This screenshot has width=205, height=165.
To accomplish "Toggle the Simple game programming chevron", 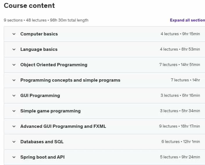I will pyautogui.click(x=14, y=111).
